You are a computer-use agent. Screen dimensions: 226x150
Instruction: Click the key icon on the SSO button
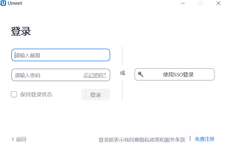[140, 74]
